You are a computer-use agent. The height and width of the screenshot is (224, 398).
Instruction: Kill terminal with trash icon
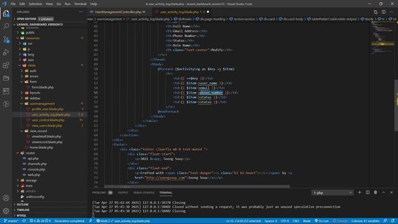(376, 192)
